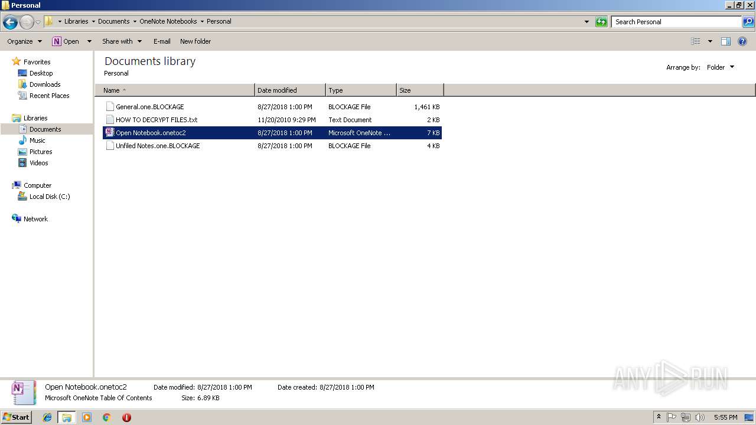Open Recent Places in Favorites
Image resolution: width=756 pixels, height=425 pixels.
49,96
